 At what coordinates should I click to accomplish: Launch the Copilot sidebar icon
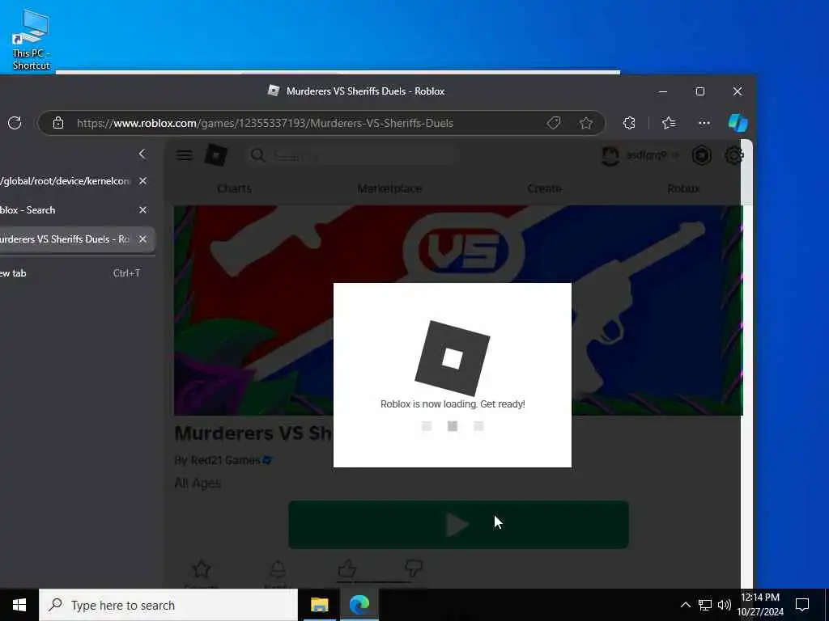coord(738,123)
